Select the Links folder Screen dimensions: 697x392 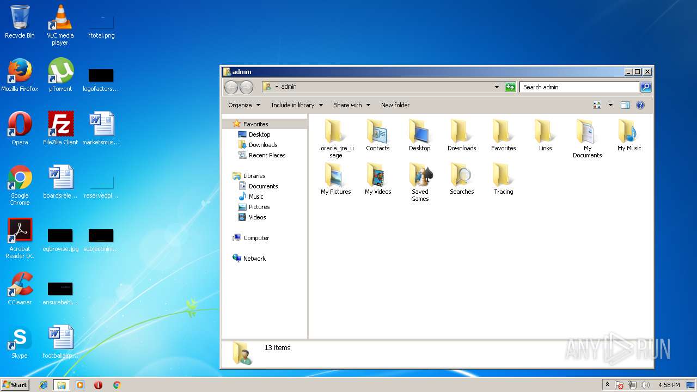[545, 135]
